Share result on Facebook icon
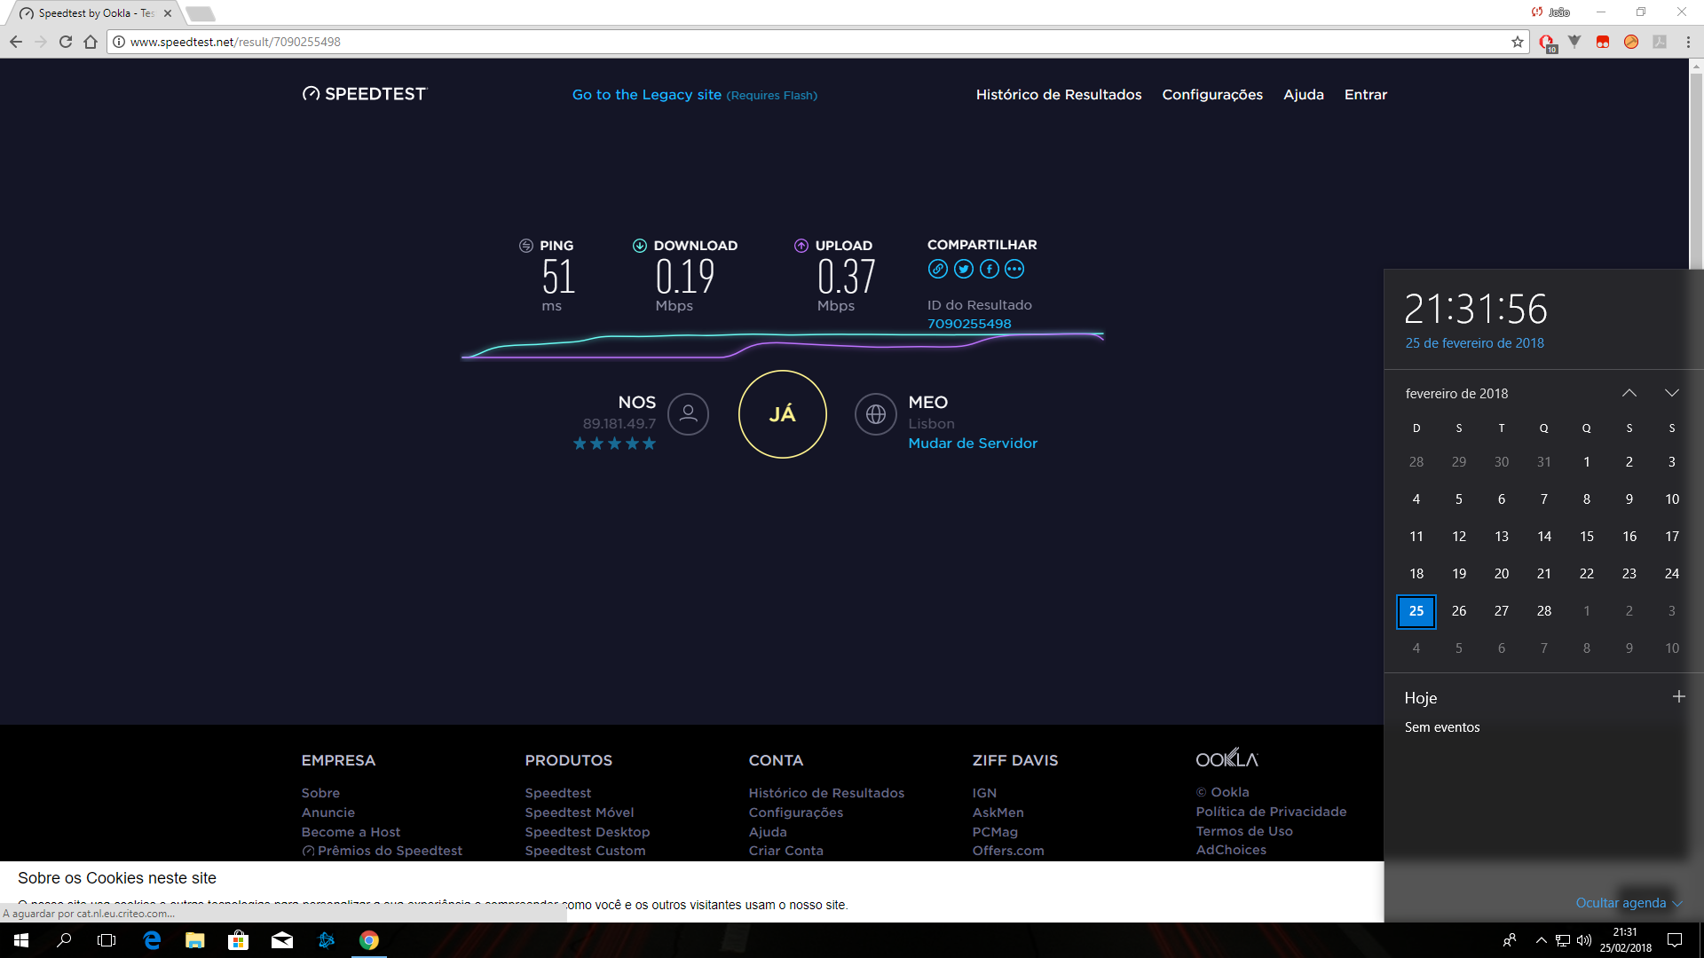This screenshot has width=1704, height=958. point(990,269)
